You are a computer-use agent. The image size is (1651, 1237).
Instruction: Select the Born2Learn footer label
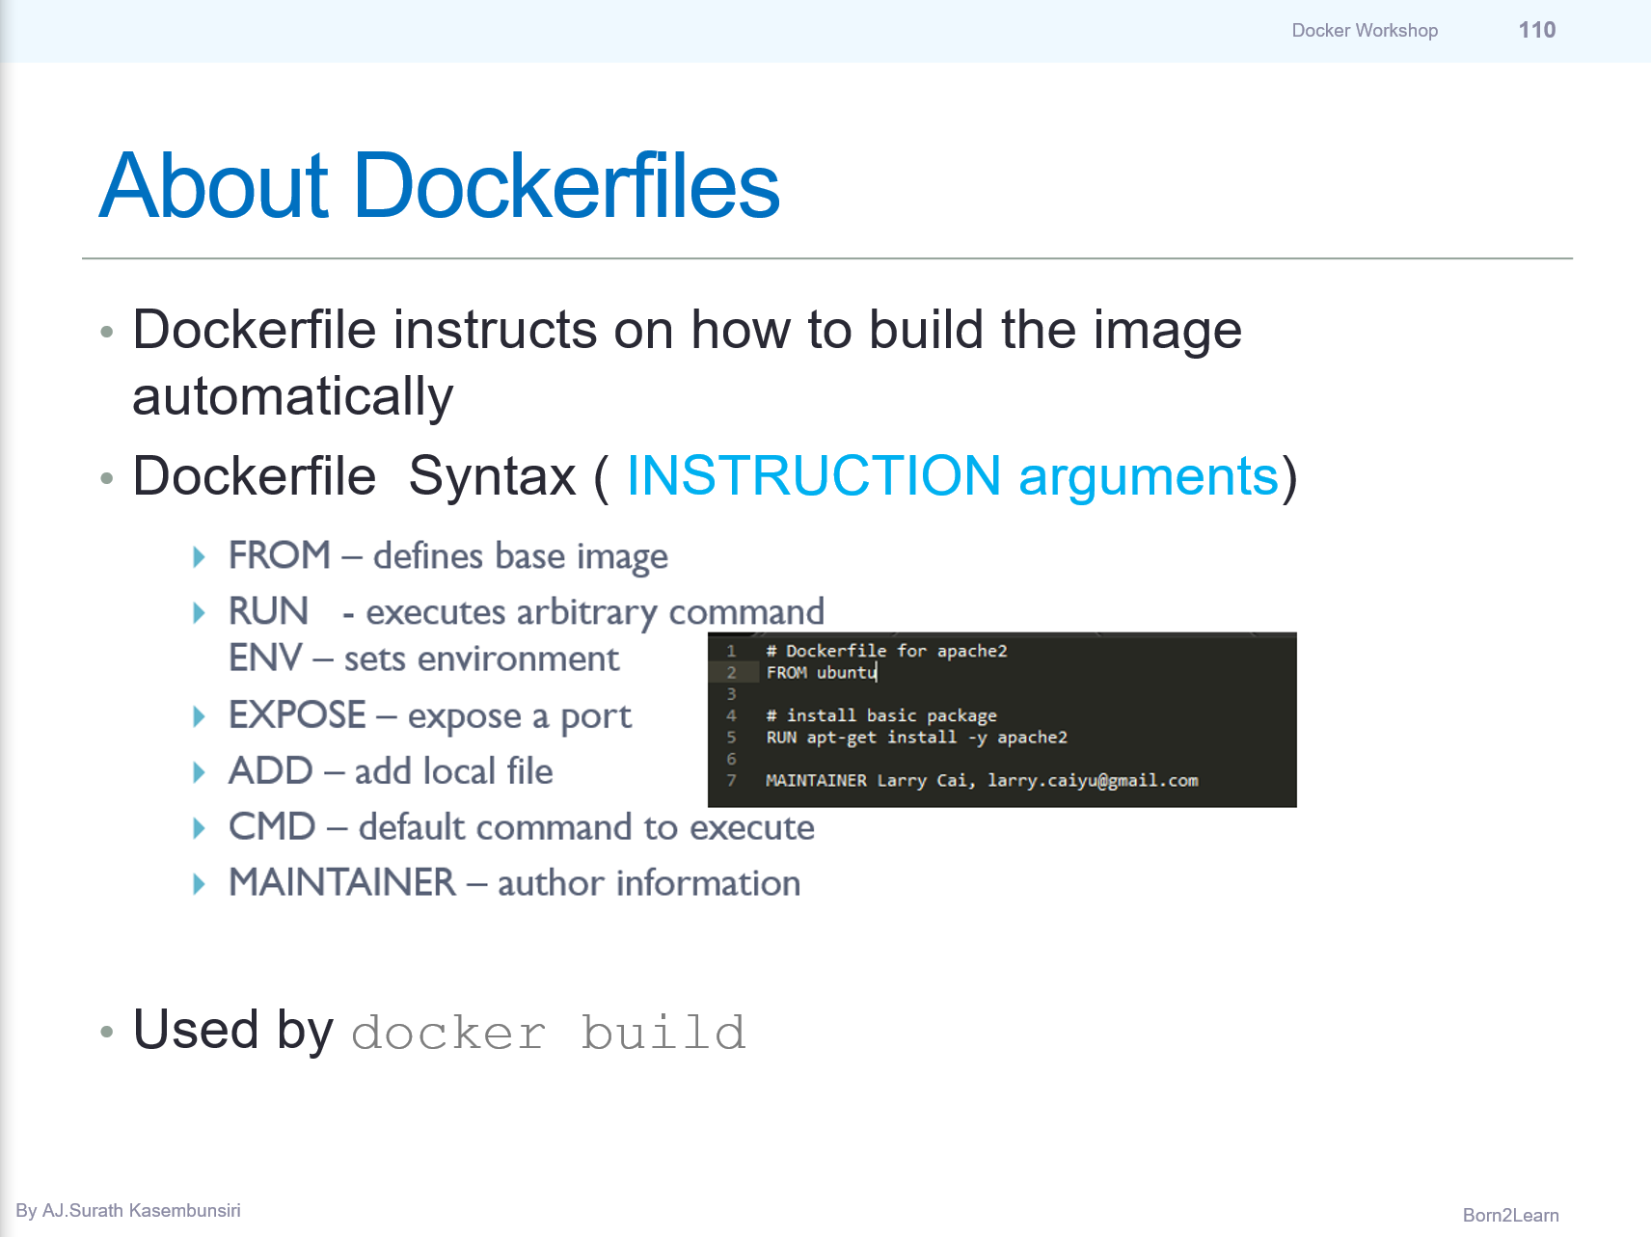[1510, 1216]
